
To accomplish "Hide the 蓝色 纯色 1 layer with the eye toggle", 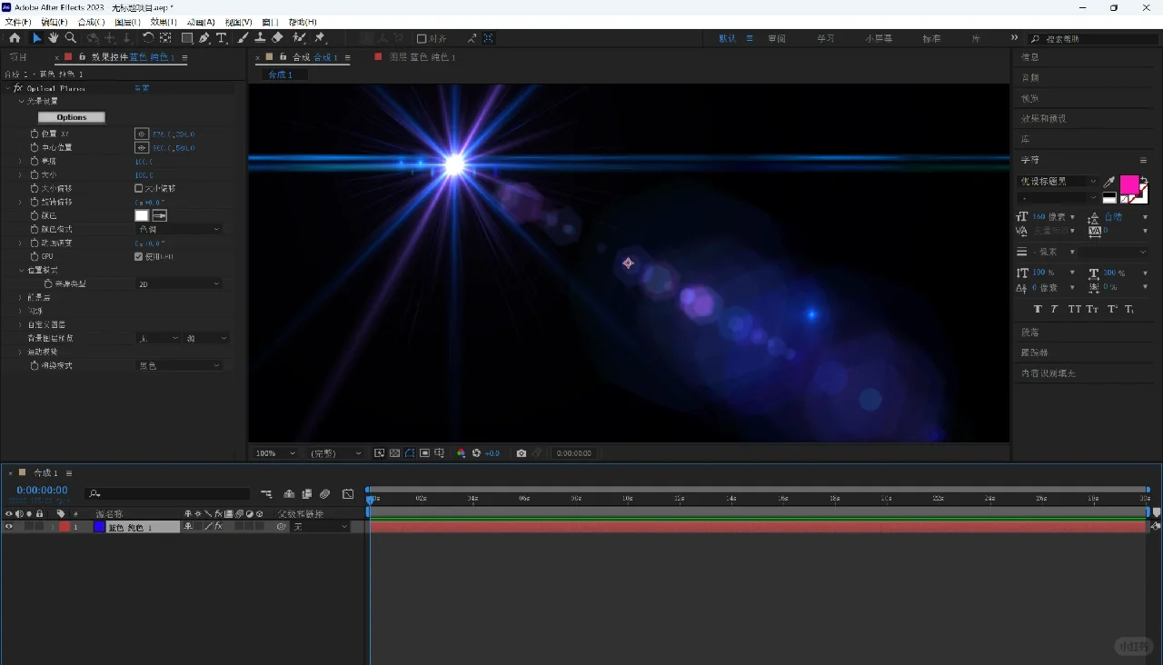I will (9, 527).
